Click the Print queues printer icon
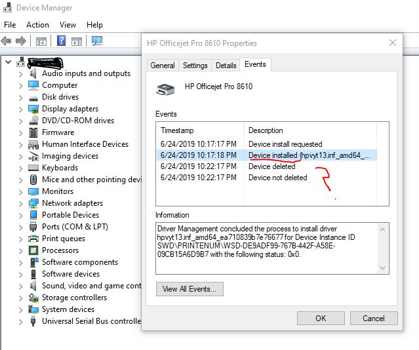 pos(33,239)
